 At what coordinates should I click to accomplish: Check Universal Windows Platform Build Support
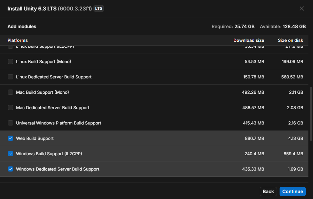tap(10, 123)
